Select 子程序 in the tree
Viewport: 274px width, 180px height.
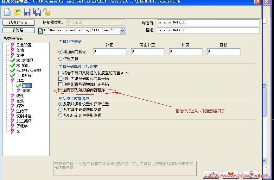click(22, 126)
